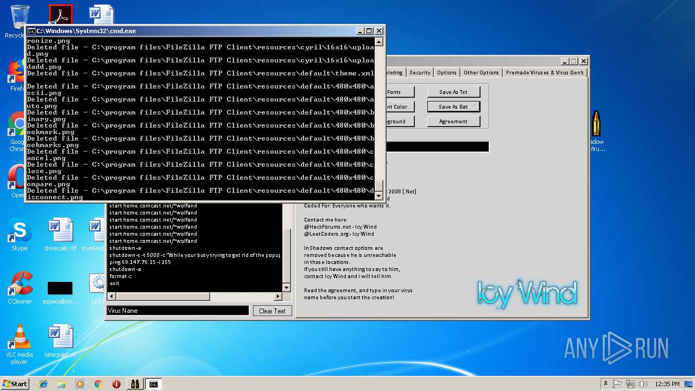Click the cmd.exe title bar icon
Viewport: 695px width, 391px height.
click(31, 31)
